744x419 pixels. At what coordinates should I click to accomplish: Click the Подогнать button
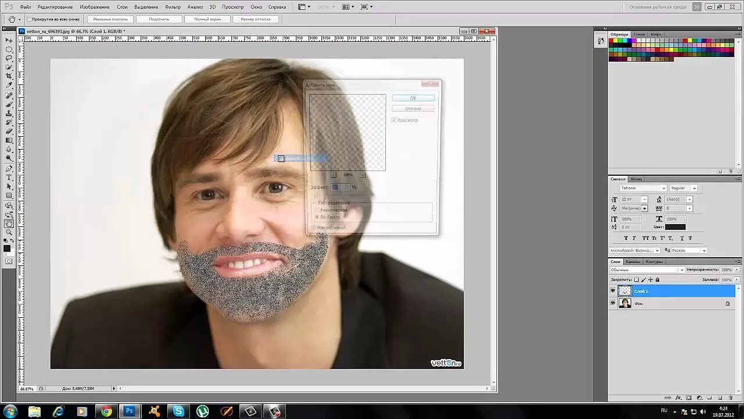(x=159, y=19)
